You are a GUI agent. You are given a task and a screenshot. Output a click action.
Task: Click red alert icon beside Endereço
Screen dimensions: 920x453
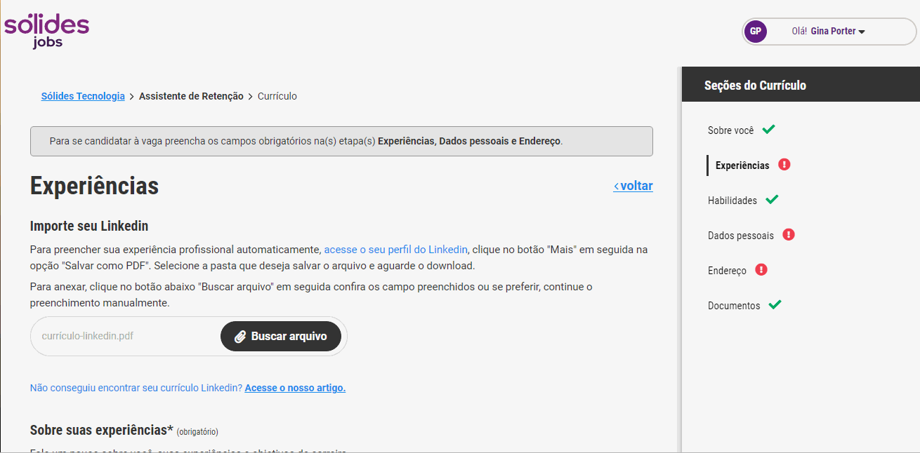[761, 270]
